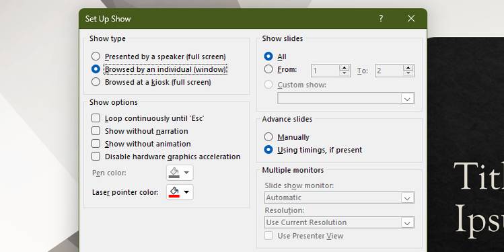This screenshot has height=252, width=504.
Task: Click the From slide number field
Action: (325, 71)
